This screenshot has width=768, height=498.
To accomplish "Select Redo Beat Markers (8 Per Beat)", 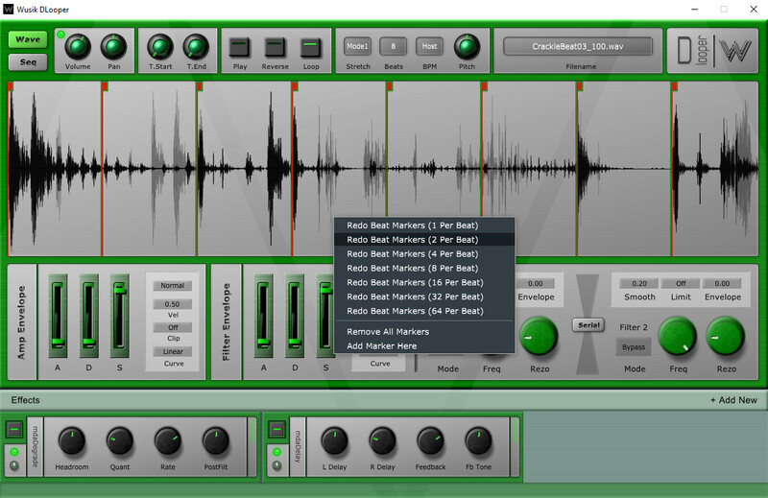I will point(424,269).
